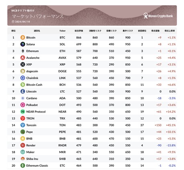The image size is (184, 170).
Task: Open the Toncoin name link
Action: [x=31, y=125]
